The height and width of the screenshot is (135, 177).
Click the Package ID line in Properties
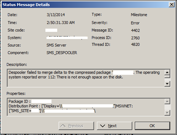[x=30, y=101]
